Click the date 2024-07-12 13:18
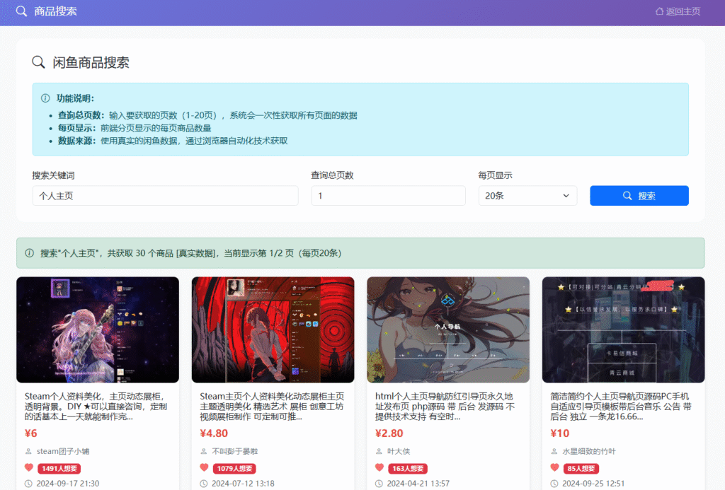725x490 pixels. click(244, 484)
